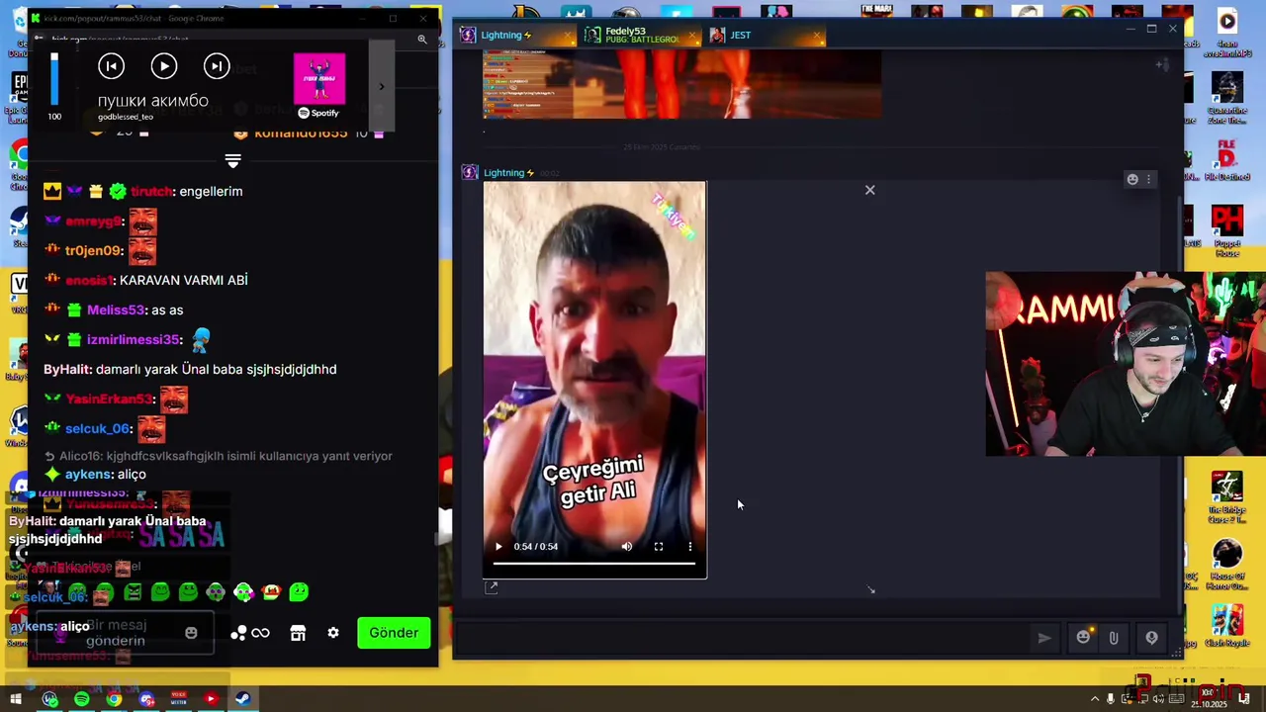Click username enosis1 in chat
This screenshot has height=712, width=1266.
coord(88,280)
